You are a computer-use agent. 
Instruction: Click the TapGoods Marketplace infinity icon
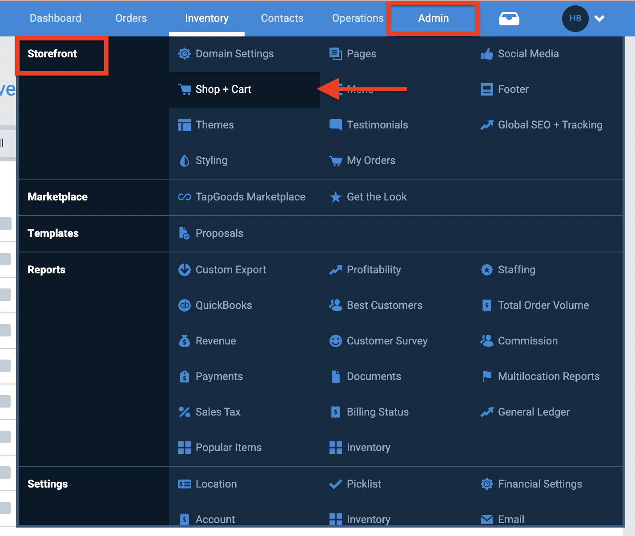coord(184,197)
